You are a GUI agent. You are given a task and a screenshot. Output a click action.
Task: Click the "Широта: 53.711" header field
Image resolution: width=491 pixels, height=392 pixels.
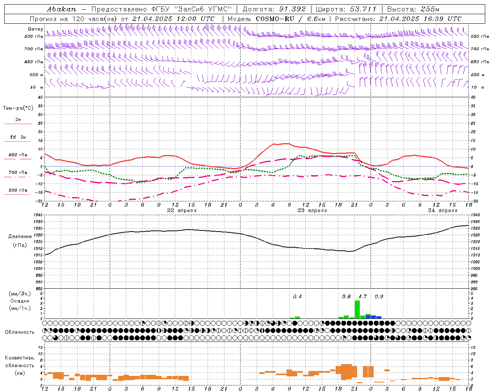pyautogui.click(x=346, y=9)
